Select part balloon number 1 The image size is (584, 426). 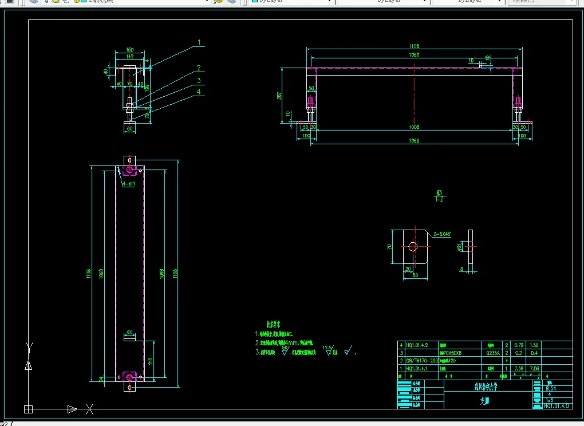point(199,42)
